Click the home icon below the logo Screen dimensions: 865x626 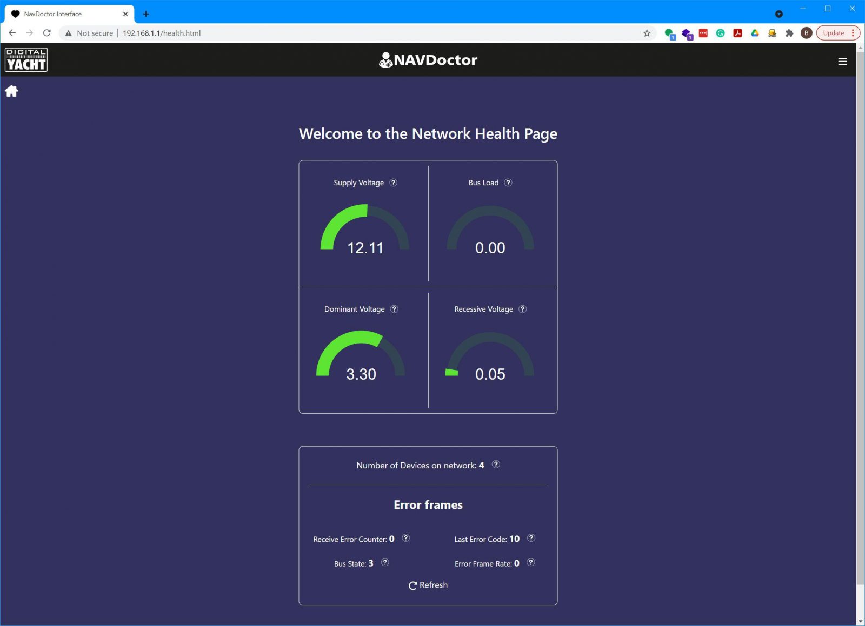(11, 91)
